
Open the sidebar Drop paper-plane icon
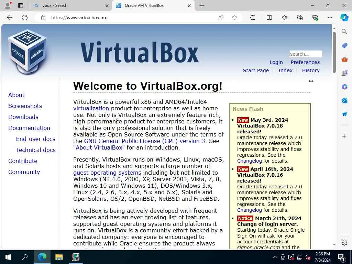pyautogui.click(x=344, y=114)
